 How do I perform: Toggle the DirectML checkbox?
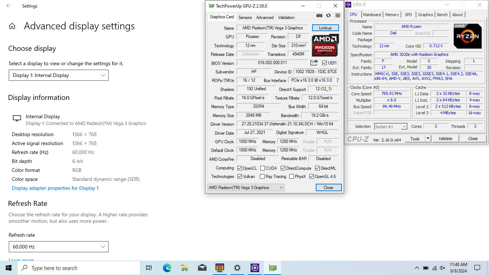coord(317,168)
